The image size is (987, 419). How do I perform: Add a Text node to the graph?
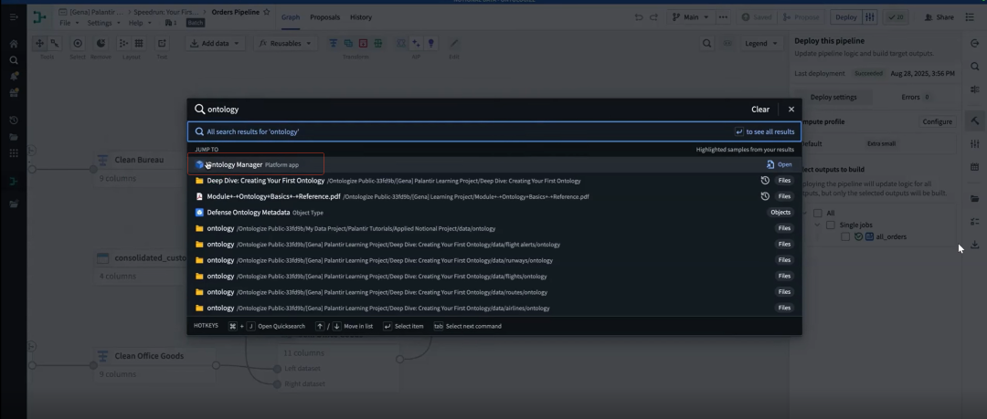click(x=162, y=44)
